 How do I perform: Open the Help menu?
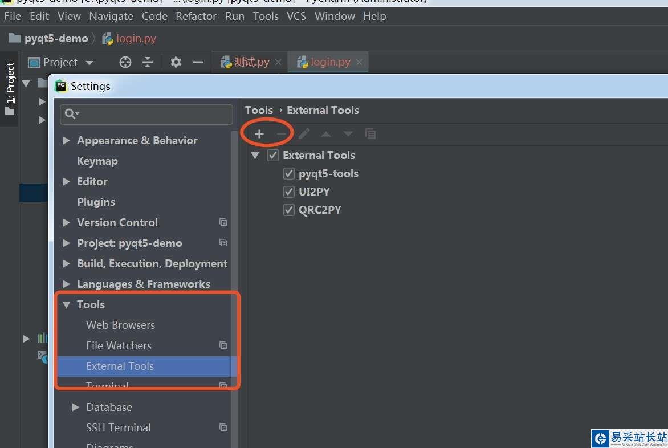tap(375, 16)
